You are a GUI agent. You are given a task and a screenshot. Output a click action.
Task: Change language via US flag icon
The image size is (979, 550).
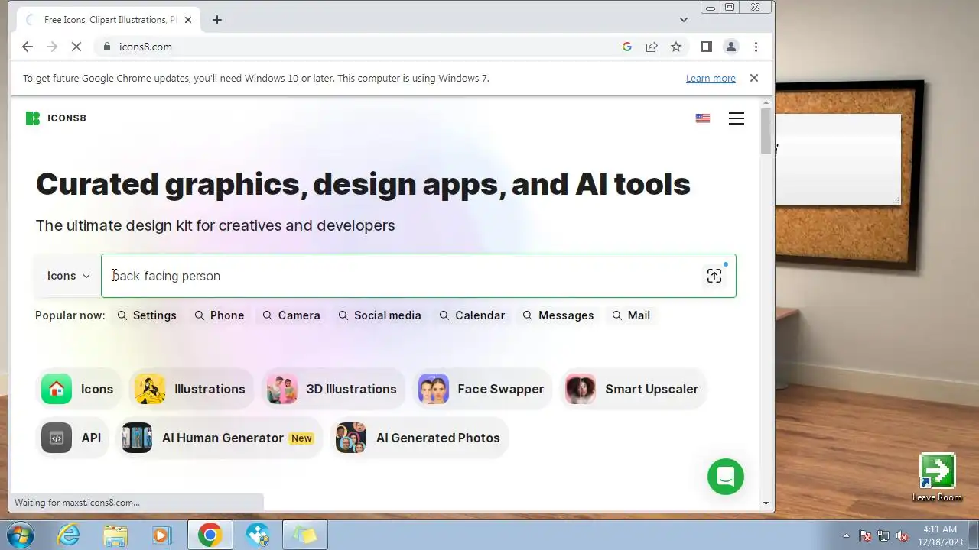[702, 118]
